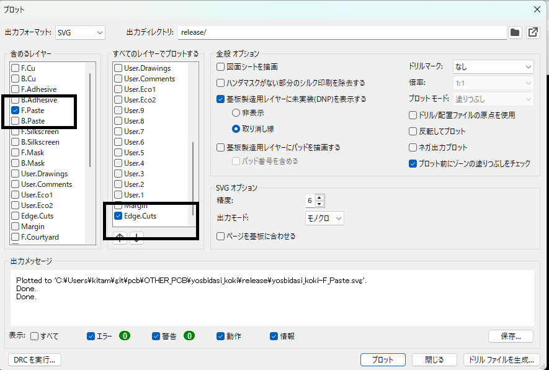Uncheck Edge.Cuts in plot-on-all-layers list
Viewport: 549px width, 370px height.
[118, 216]
